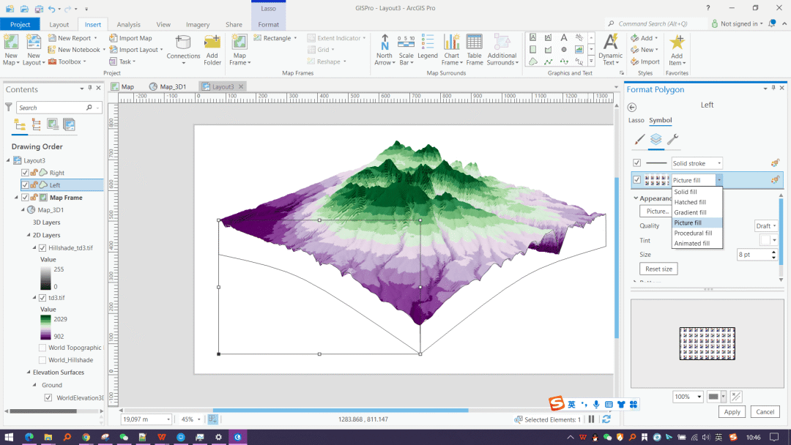Insert a Table Frame
This screenshot has width=791, height=445.
click(474, 49)
